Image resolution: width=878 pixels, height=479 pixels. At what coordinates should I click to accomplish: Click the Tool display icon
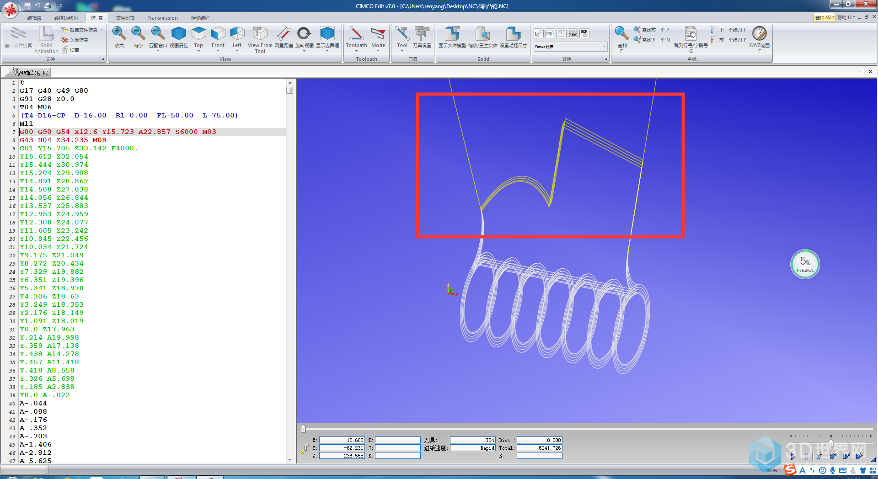tap(402, 34)
